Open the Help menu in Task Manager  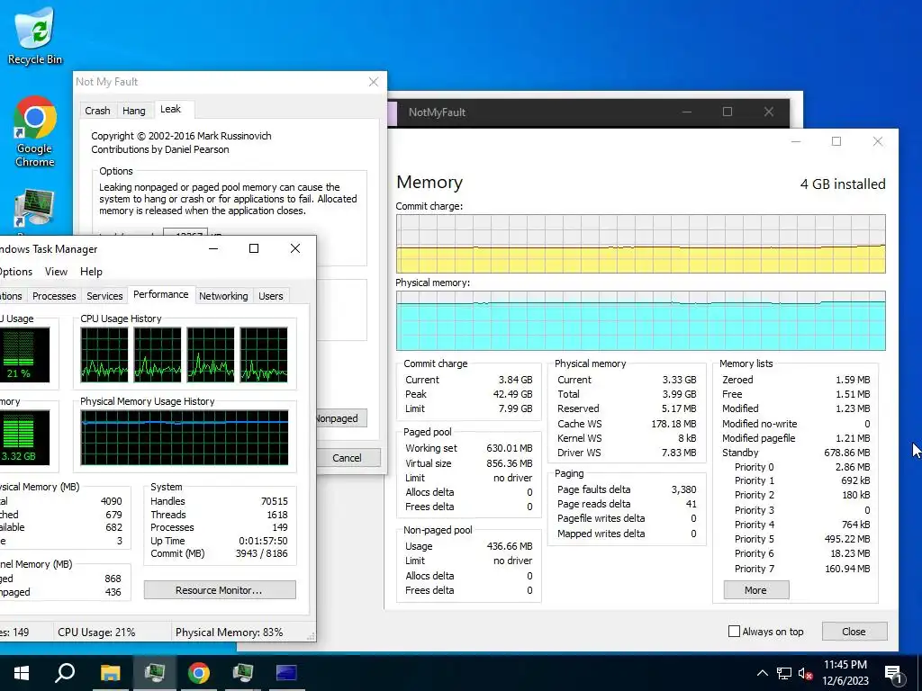point(91,272)
